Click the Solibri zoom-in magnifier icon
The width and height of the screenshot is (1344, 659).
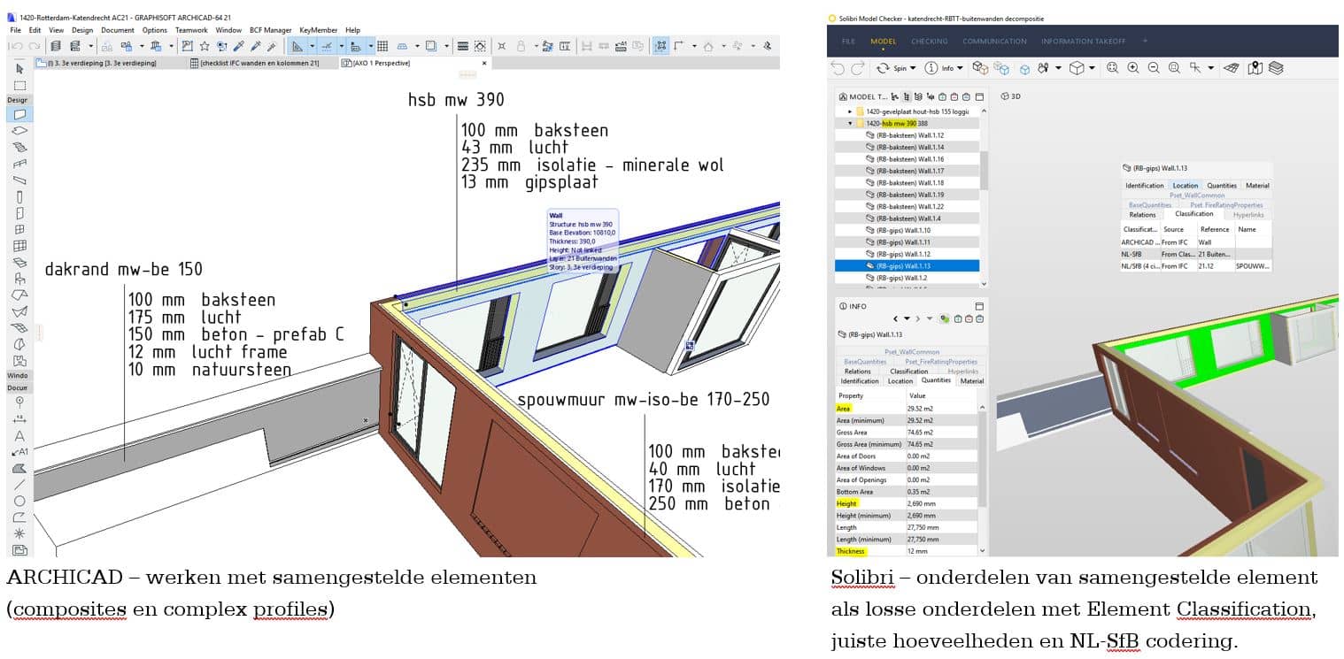1132,68
